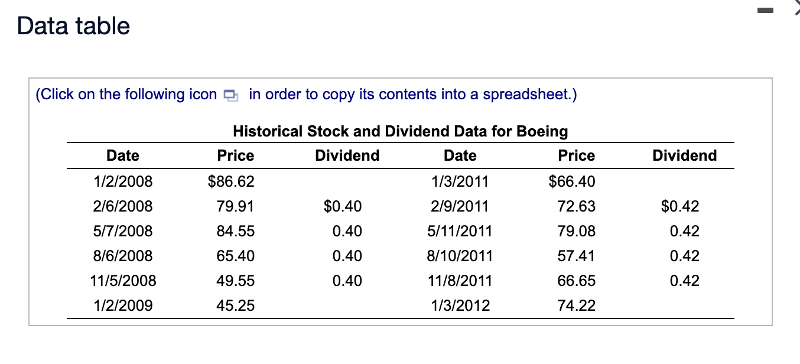Click the second Dividend column header

(684, 155)
